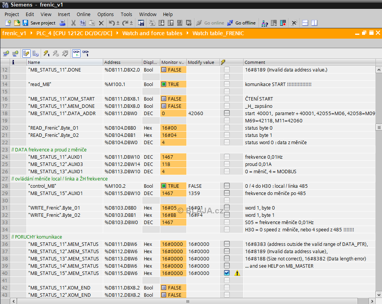The image size is (382, 304).
Task: Toggle the Monitor all glasses-play icon
Action: tap(76, 53)
